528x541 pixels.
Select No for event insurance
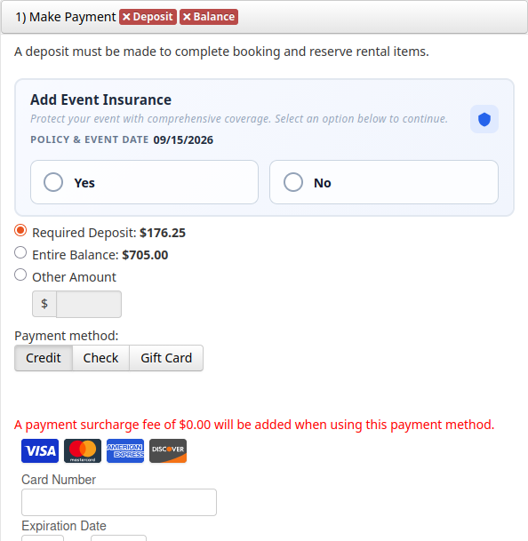pos(384,182)
